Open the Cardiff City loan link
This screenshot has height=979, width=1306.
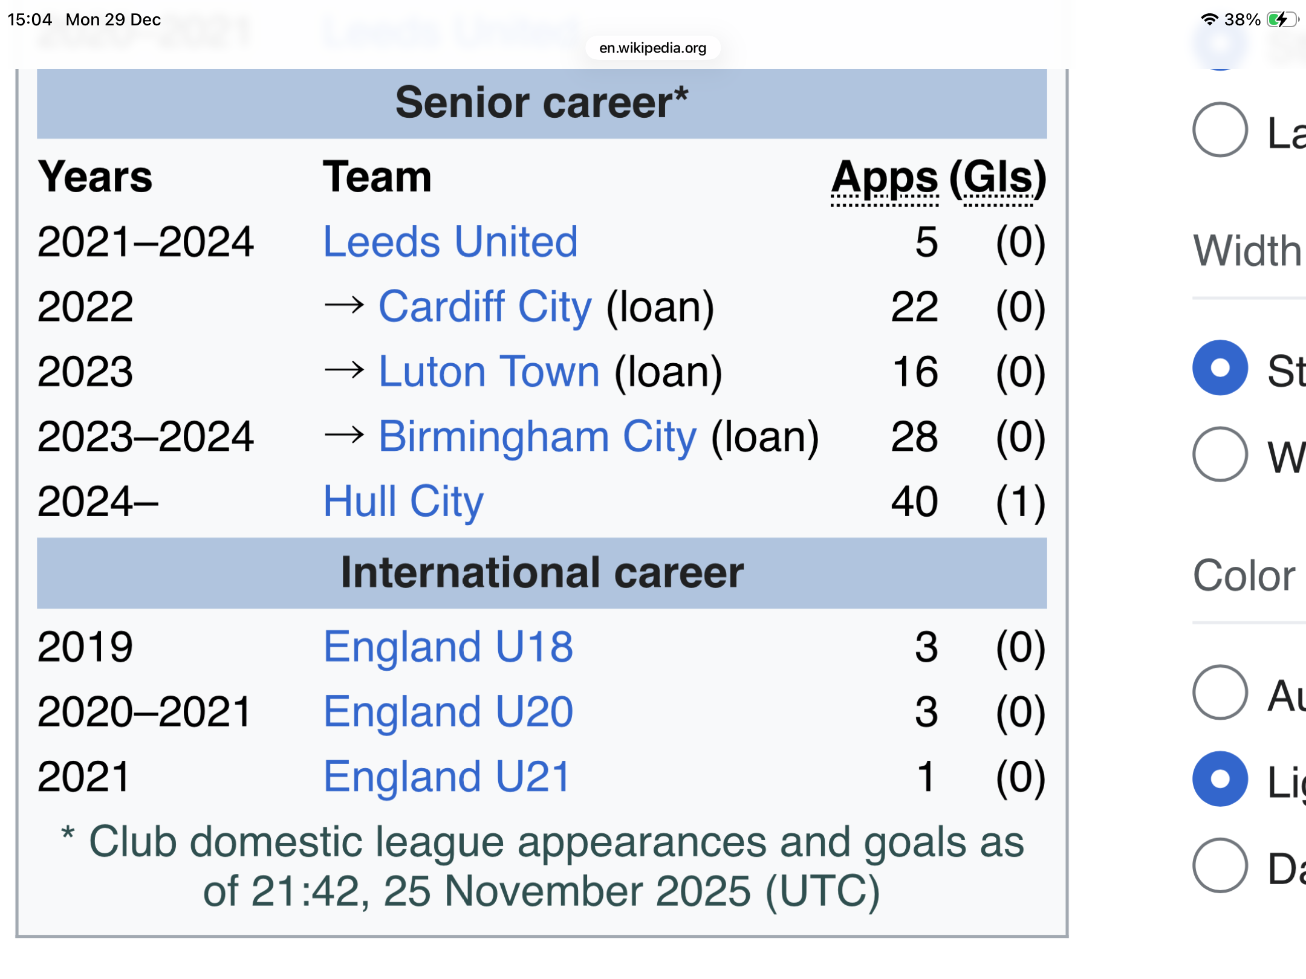(x=485, y=306)
